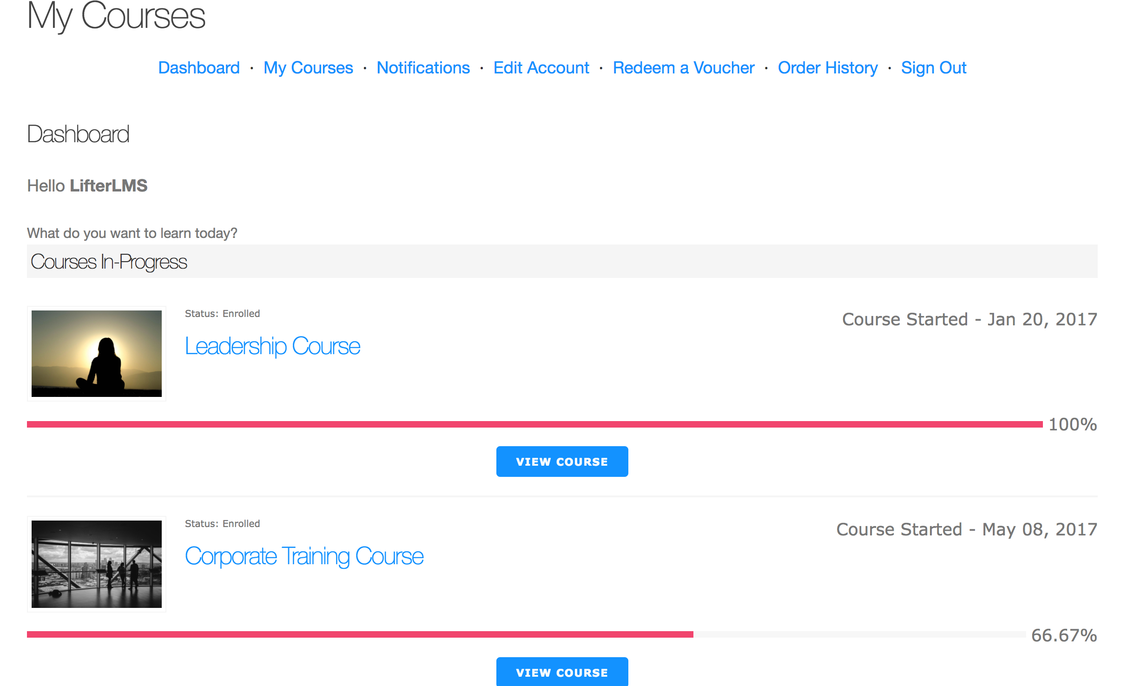1134x686 pixels.
Task: Click the Corporate Training Course window thumbnail
Action: (x=97, y=564)
